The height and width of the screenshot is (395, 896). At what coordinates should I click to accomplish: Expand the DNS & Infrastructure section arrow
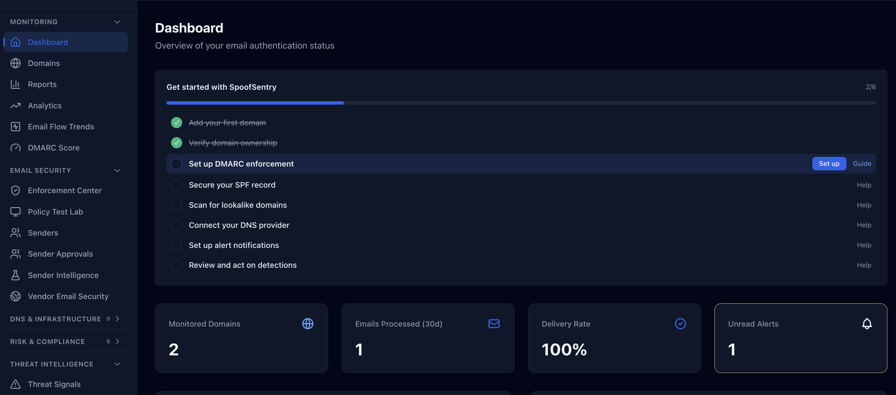click(117, 319)
